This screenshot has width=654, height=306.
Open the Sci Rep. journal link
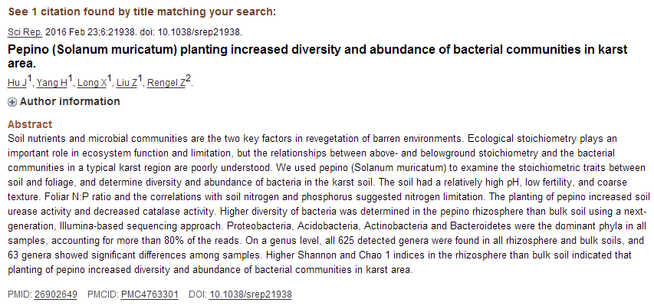click(x=25, y=32)
